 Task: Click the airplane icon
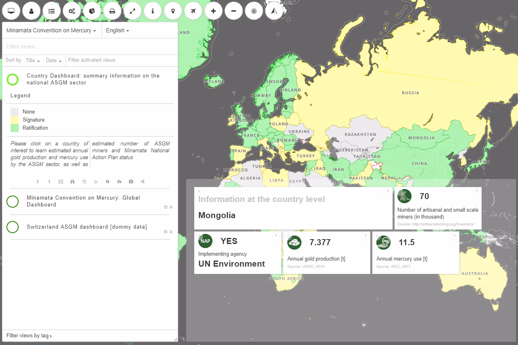(193, 11)
